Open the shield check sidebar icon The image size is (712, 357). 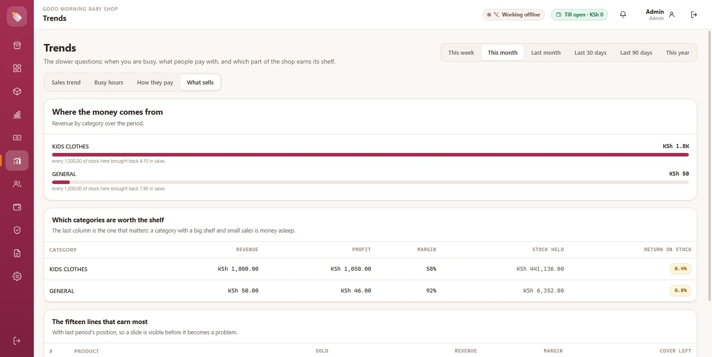[17, 230]
